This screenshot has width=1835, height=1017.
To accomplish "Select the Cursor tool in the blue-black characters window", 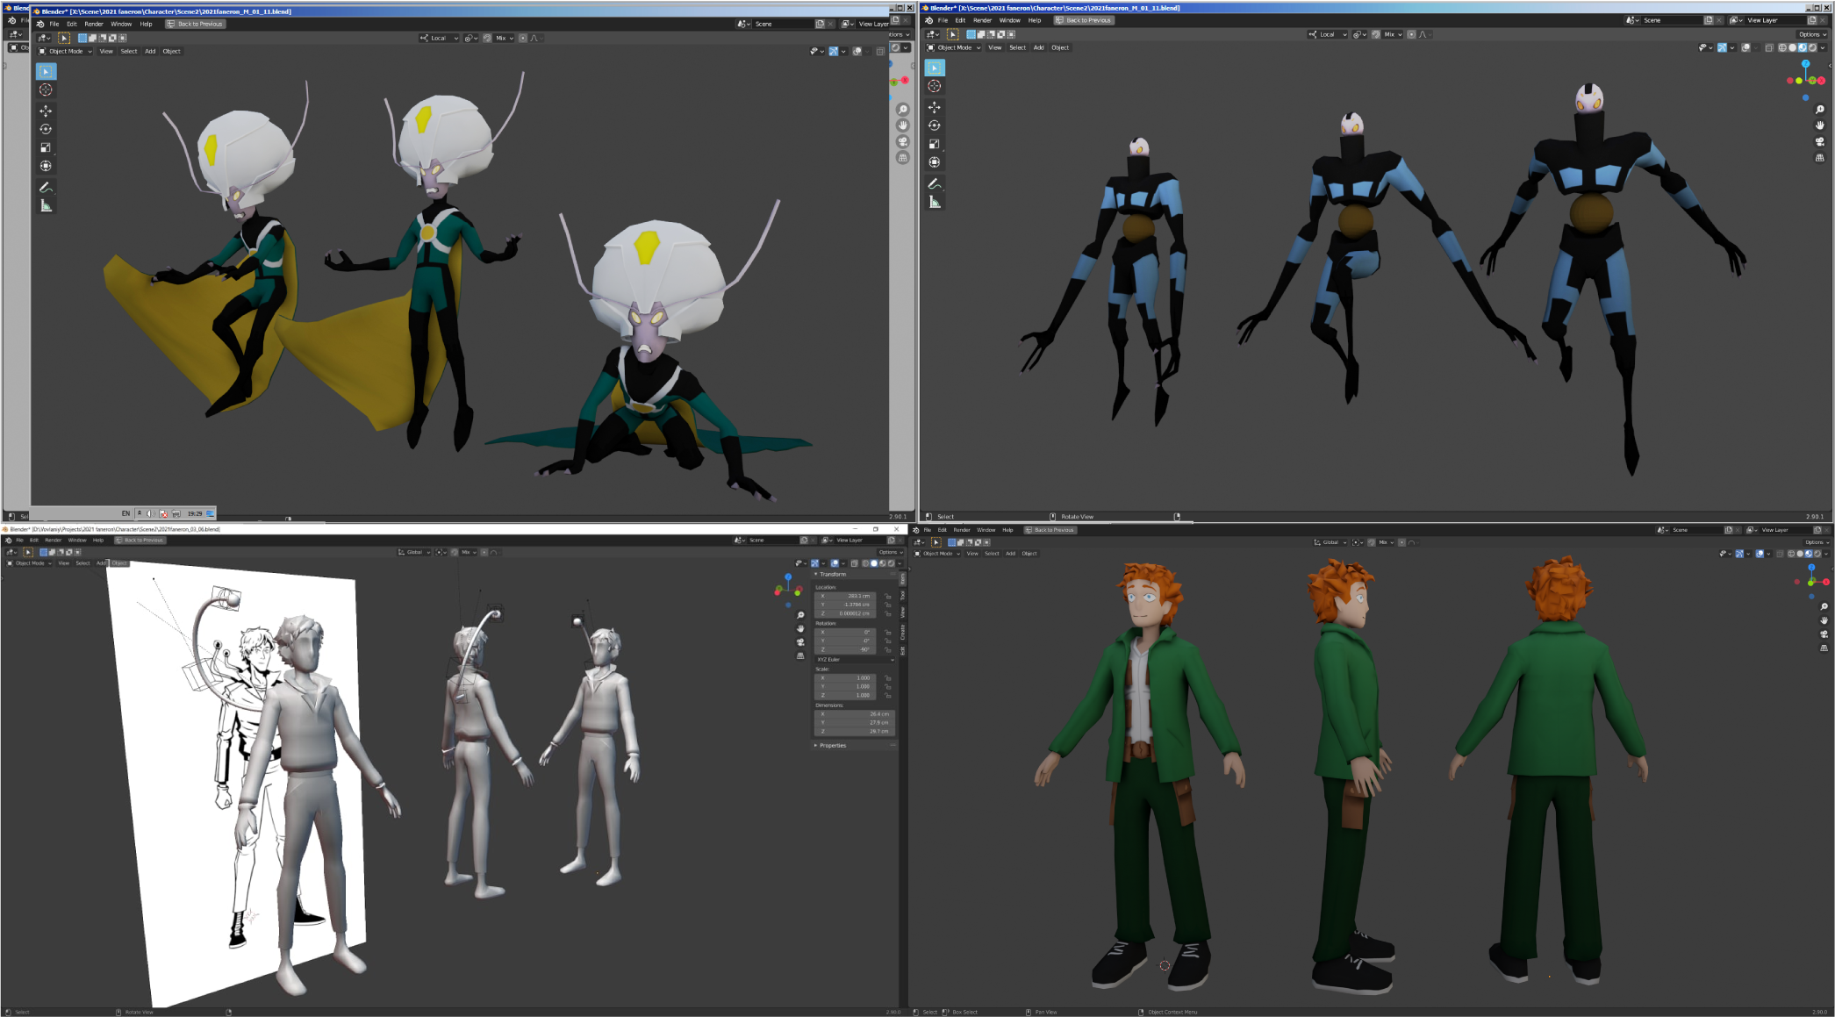I will pyautogui.click(x=935, y=86).
